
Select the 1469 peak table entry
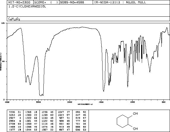click(15, 127)
